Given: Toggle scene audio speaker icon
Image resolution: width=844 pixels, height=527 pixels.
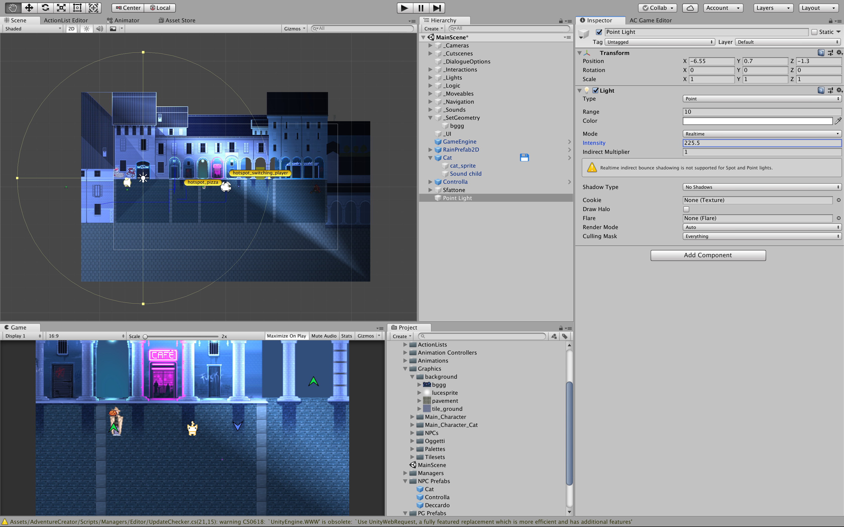Looking at the screenshot, I should click(99, 29).
